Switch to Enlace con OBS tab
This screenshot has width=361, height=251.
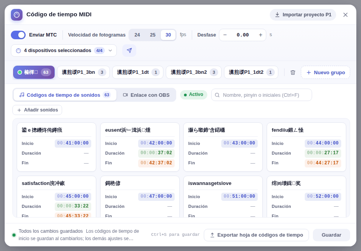[146, 95]
